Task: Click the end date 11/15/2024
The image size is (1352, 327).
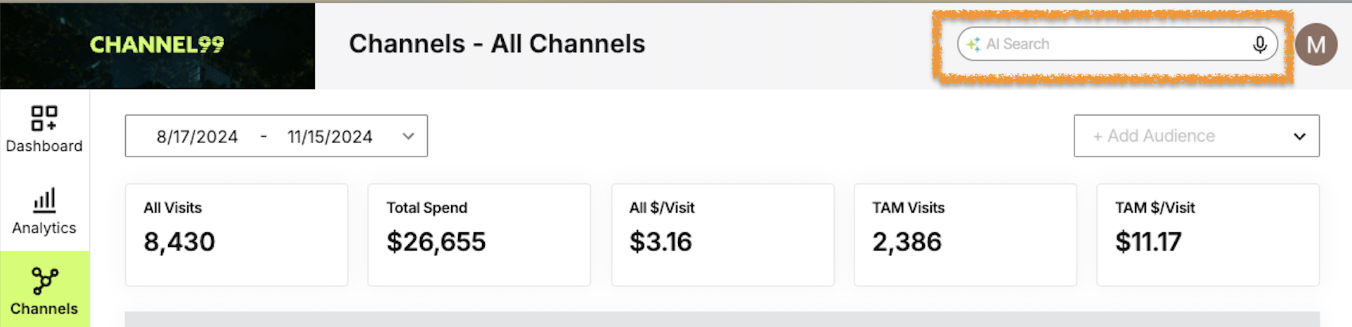Action: (330, 136)
